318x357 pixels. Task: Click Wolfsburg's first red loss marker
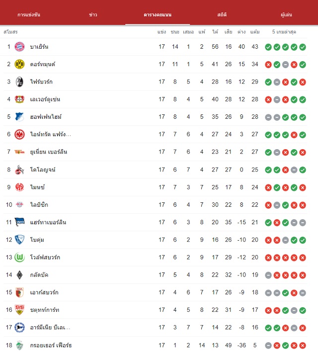[x=268, y=258]
